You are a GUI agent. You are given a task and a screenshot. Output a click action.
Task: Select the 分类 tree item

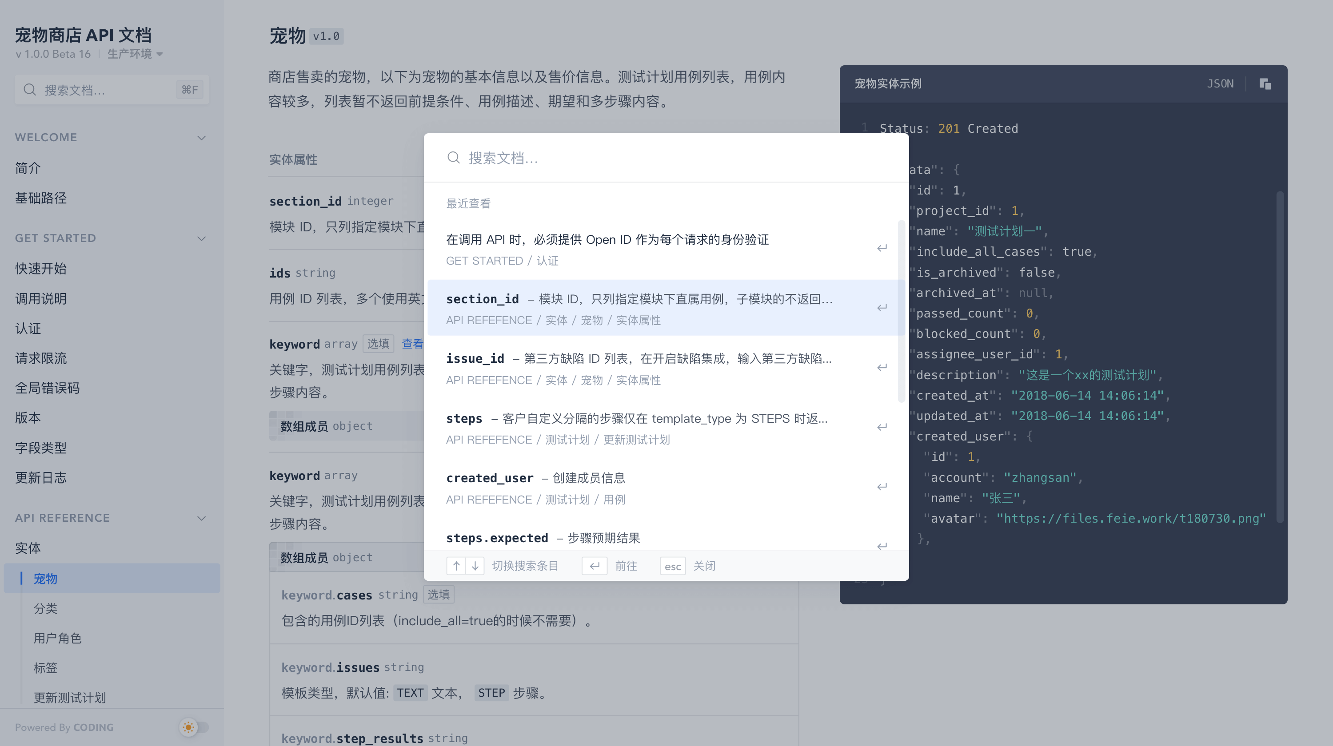tap(45, 608)
